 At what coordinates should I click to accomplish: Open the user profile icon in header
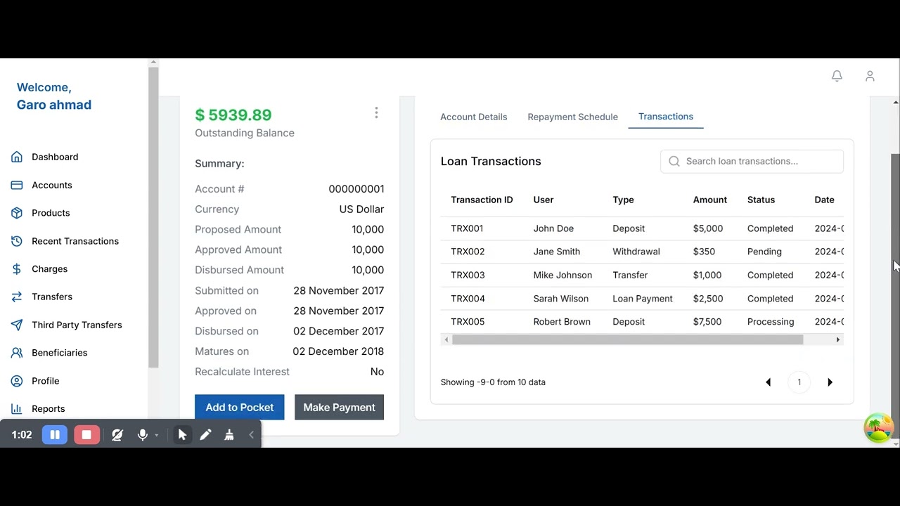click(x=870, y=76)
